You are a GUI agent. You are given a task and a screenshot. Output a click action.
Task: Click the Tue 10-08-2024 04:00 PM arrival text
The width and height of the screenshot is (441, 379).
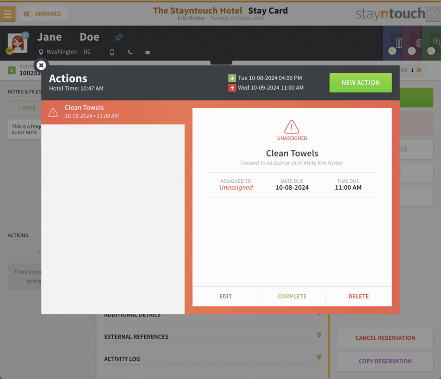[270, 78]
